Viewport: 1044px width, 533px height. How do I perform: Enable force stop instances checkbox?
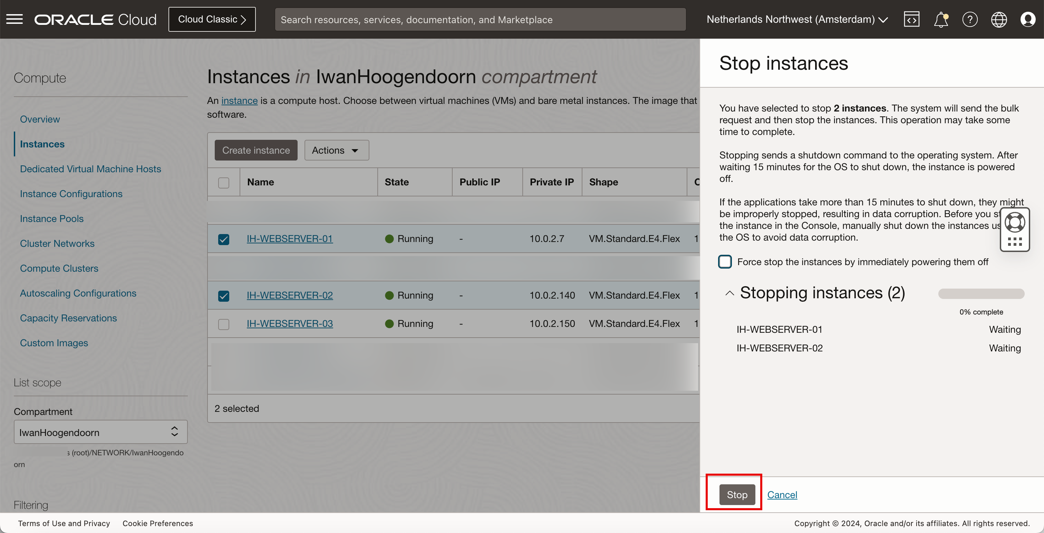pos(725,262)
